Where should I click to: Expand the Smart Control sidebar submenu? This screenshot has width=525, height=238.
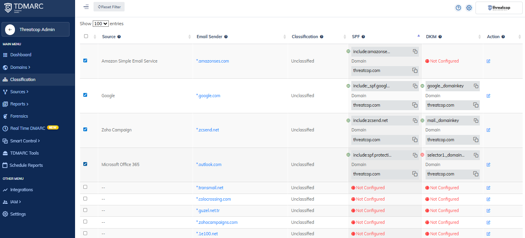click(x=25, y=141)
